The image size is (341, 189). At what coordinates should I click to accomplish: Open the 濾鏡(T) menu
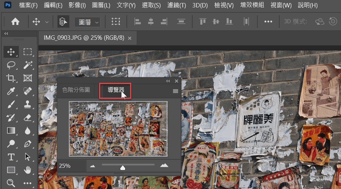pos(177,5)
